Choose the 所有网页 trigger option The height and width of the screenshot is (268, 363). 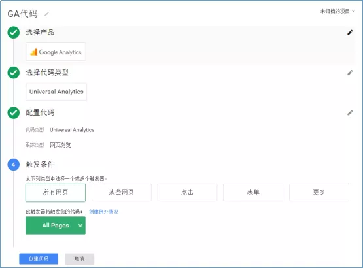coord(56,192)
